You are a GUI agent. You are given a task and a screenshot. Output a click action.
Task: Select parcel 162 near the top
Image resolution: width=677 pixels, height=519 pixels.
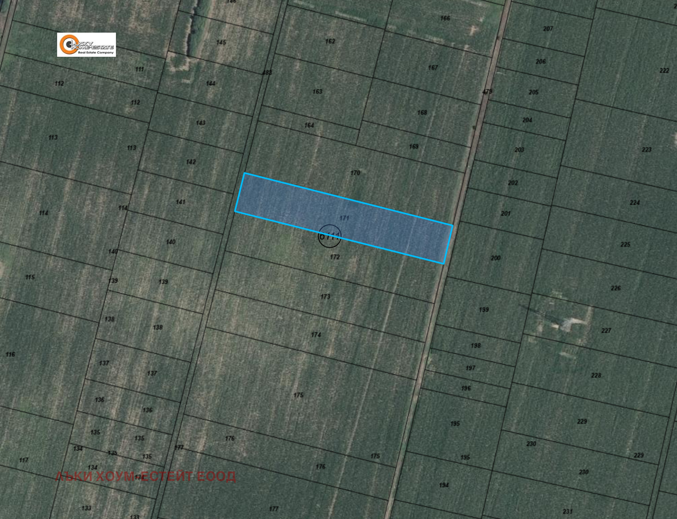pos(330,41)
